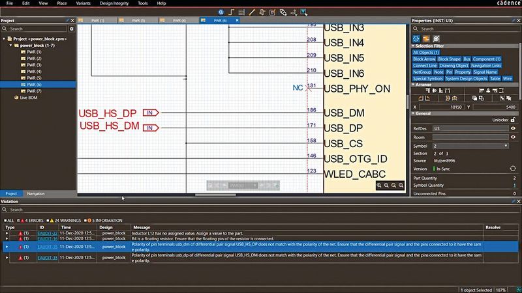Open the EAUDIT-22 violation link
The width and height of the screenshot is (522, 293).
(x=47, y=233)
